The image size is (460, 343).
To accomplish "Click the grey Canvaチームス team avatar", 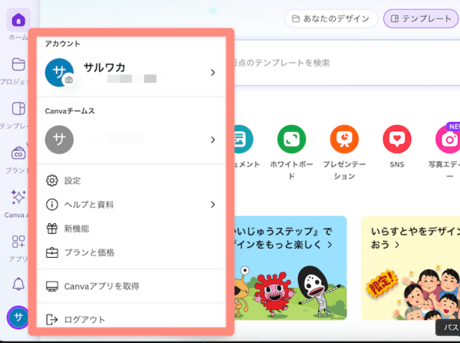I will (x=59, y=140).
